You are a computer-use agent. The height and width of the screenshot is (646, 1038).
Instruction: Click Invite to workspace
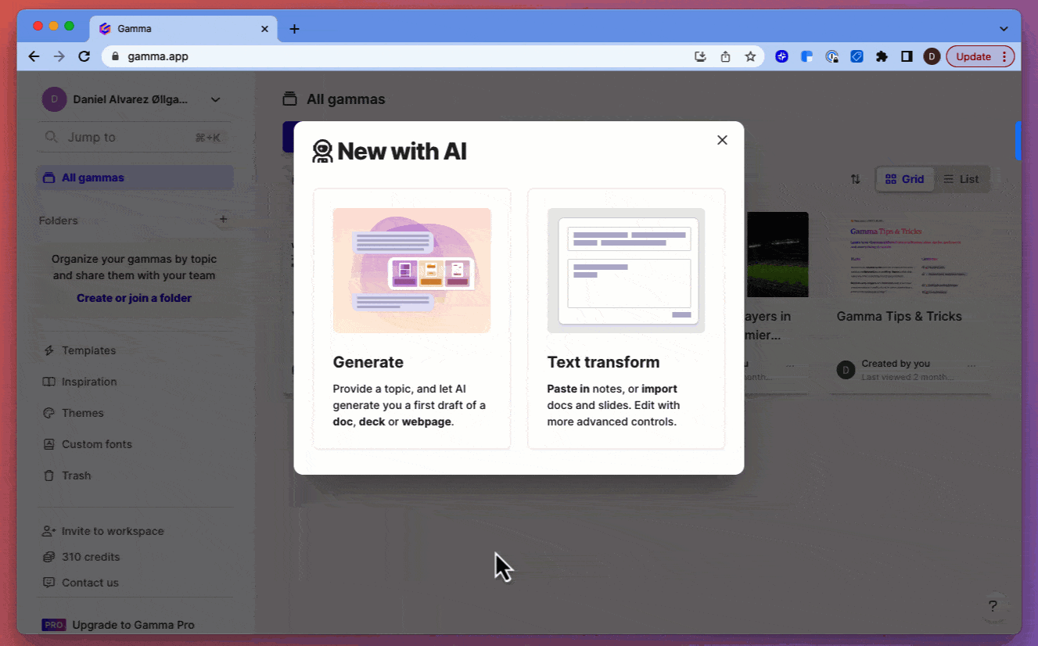tap(103, 531)
